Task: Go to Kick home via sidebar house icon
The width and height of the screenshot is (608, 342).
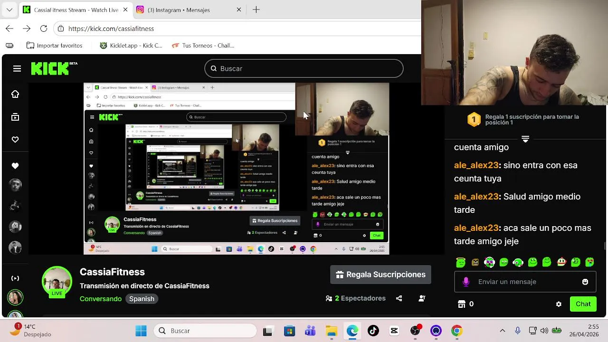Action: [x=15, y=94]
